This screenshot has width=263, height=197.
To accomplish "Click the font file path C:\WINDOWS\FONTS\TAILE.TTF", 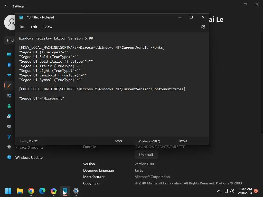I will (159, 147).
